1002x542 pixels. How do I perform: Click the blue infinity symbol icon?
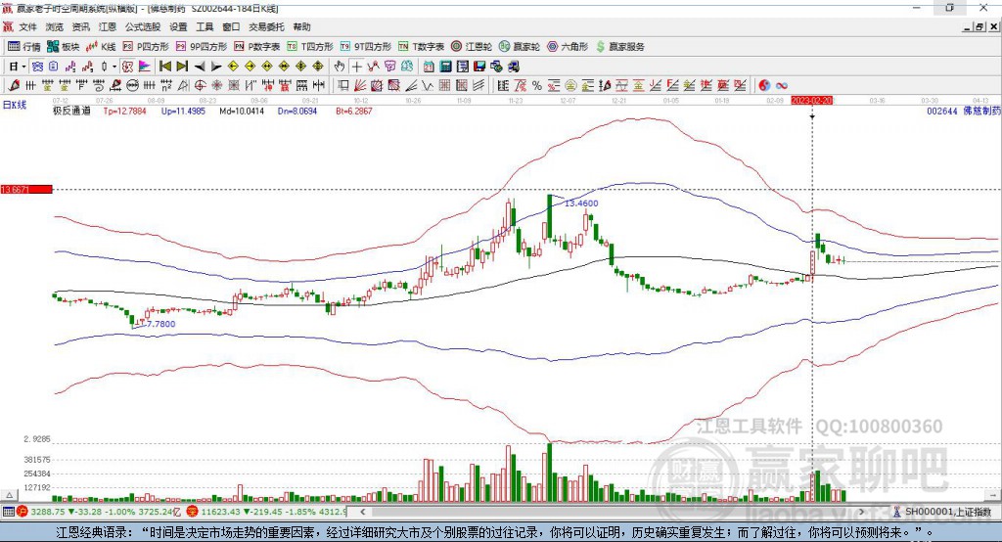(782, 85)
